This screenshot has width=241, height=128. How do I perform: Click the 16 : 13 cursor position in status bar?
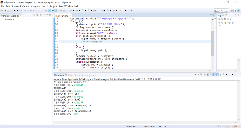pos(162,126)
